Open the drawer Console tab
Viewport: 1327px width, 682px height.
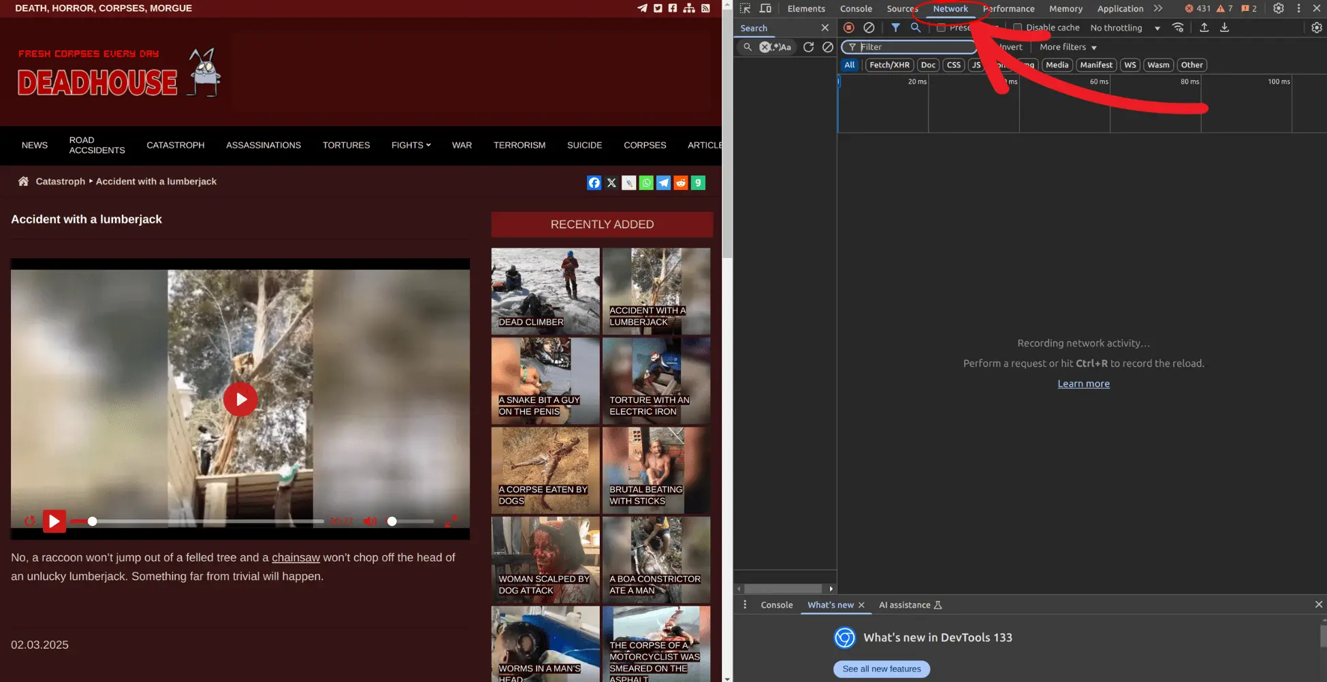pyautogui.click(x=777, y=604)
